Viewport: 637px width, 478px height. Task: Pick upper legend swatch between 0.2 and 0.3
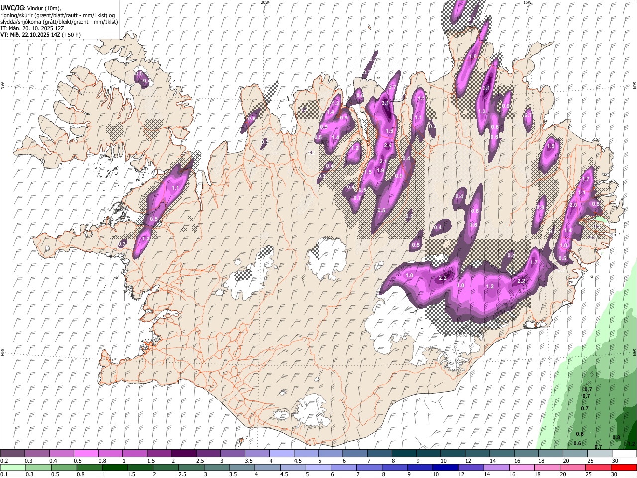pyautogui.click(x=12, y=454)
